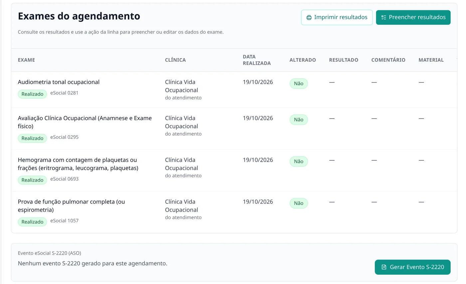
Task: Select the Prova de função pulmonar exam
Action: point(71,206)
